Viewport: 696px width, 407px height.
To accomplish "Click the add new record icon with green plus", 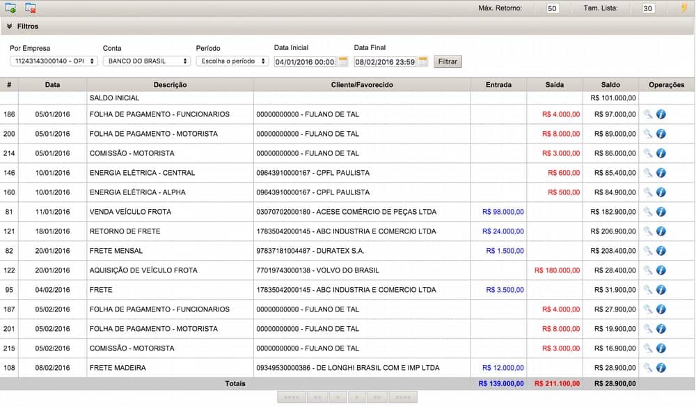I will pyautogui.click(x=10, y=8).
